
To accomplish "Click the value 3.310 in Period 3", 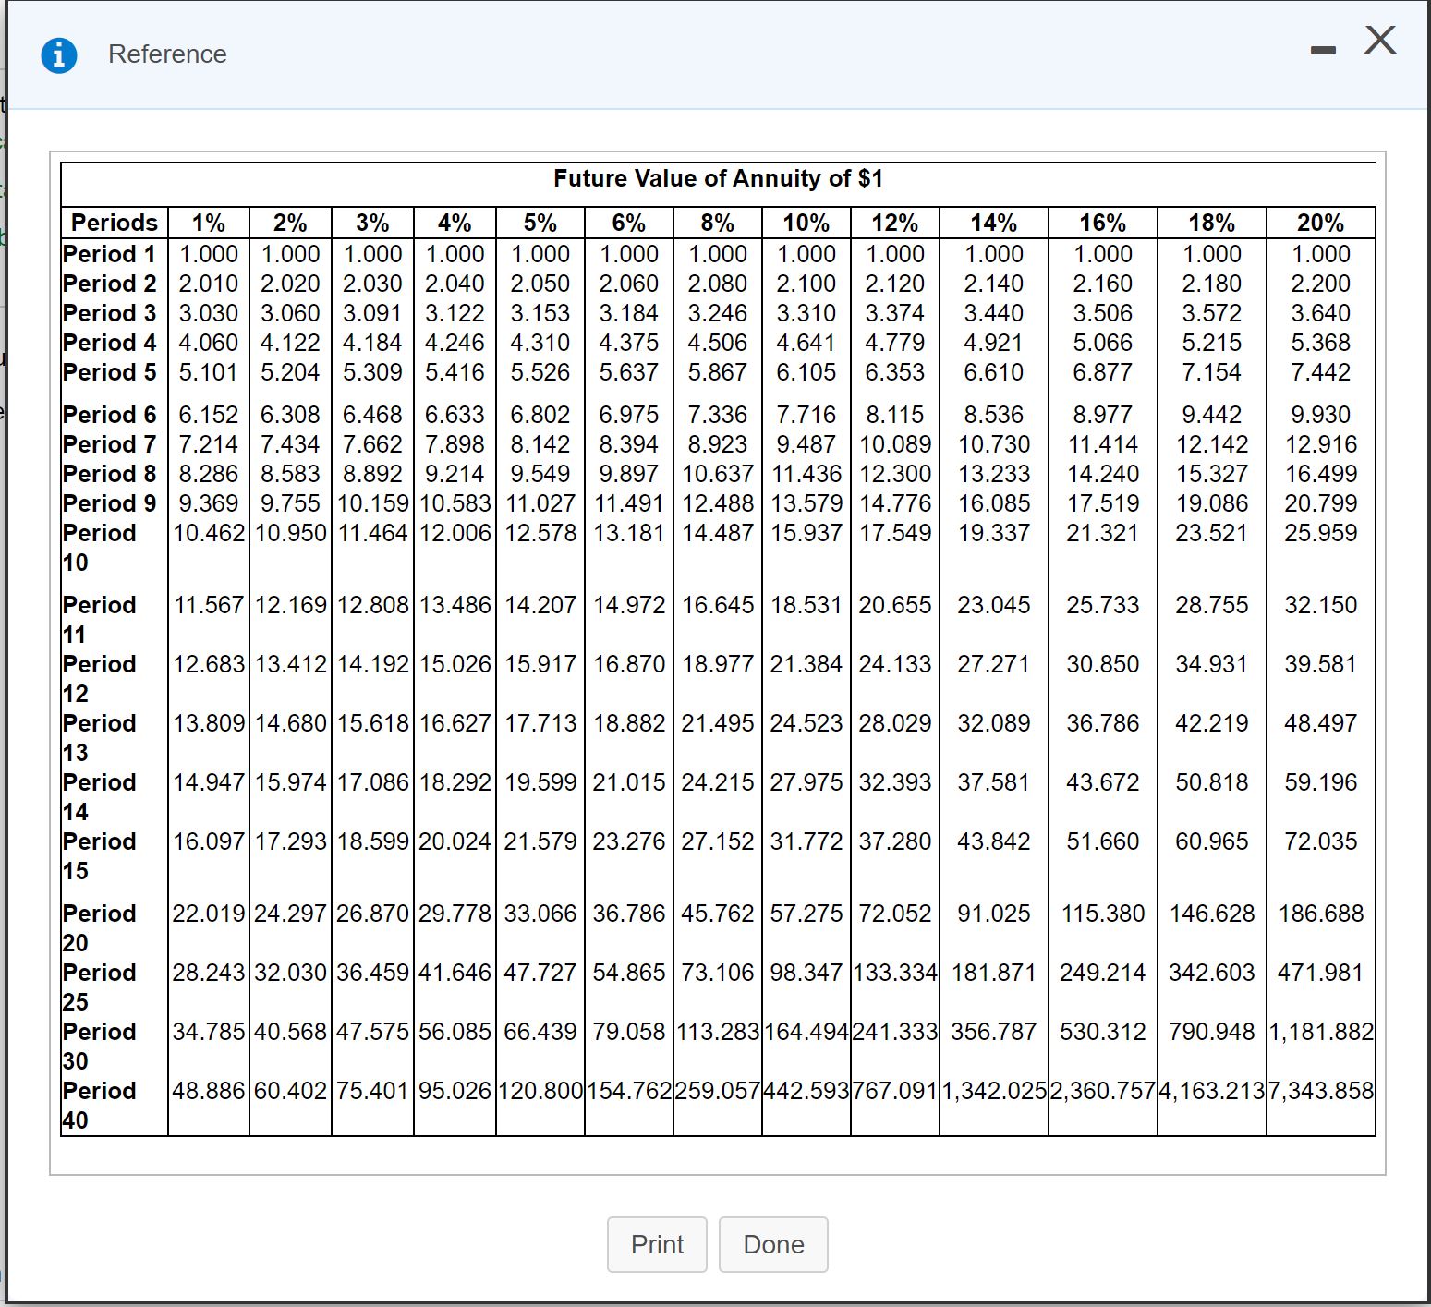I will coord(806,313).
